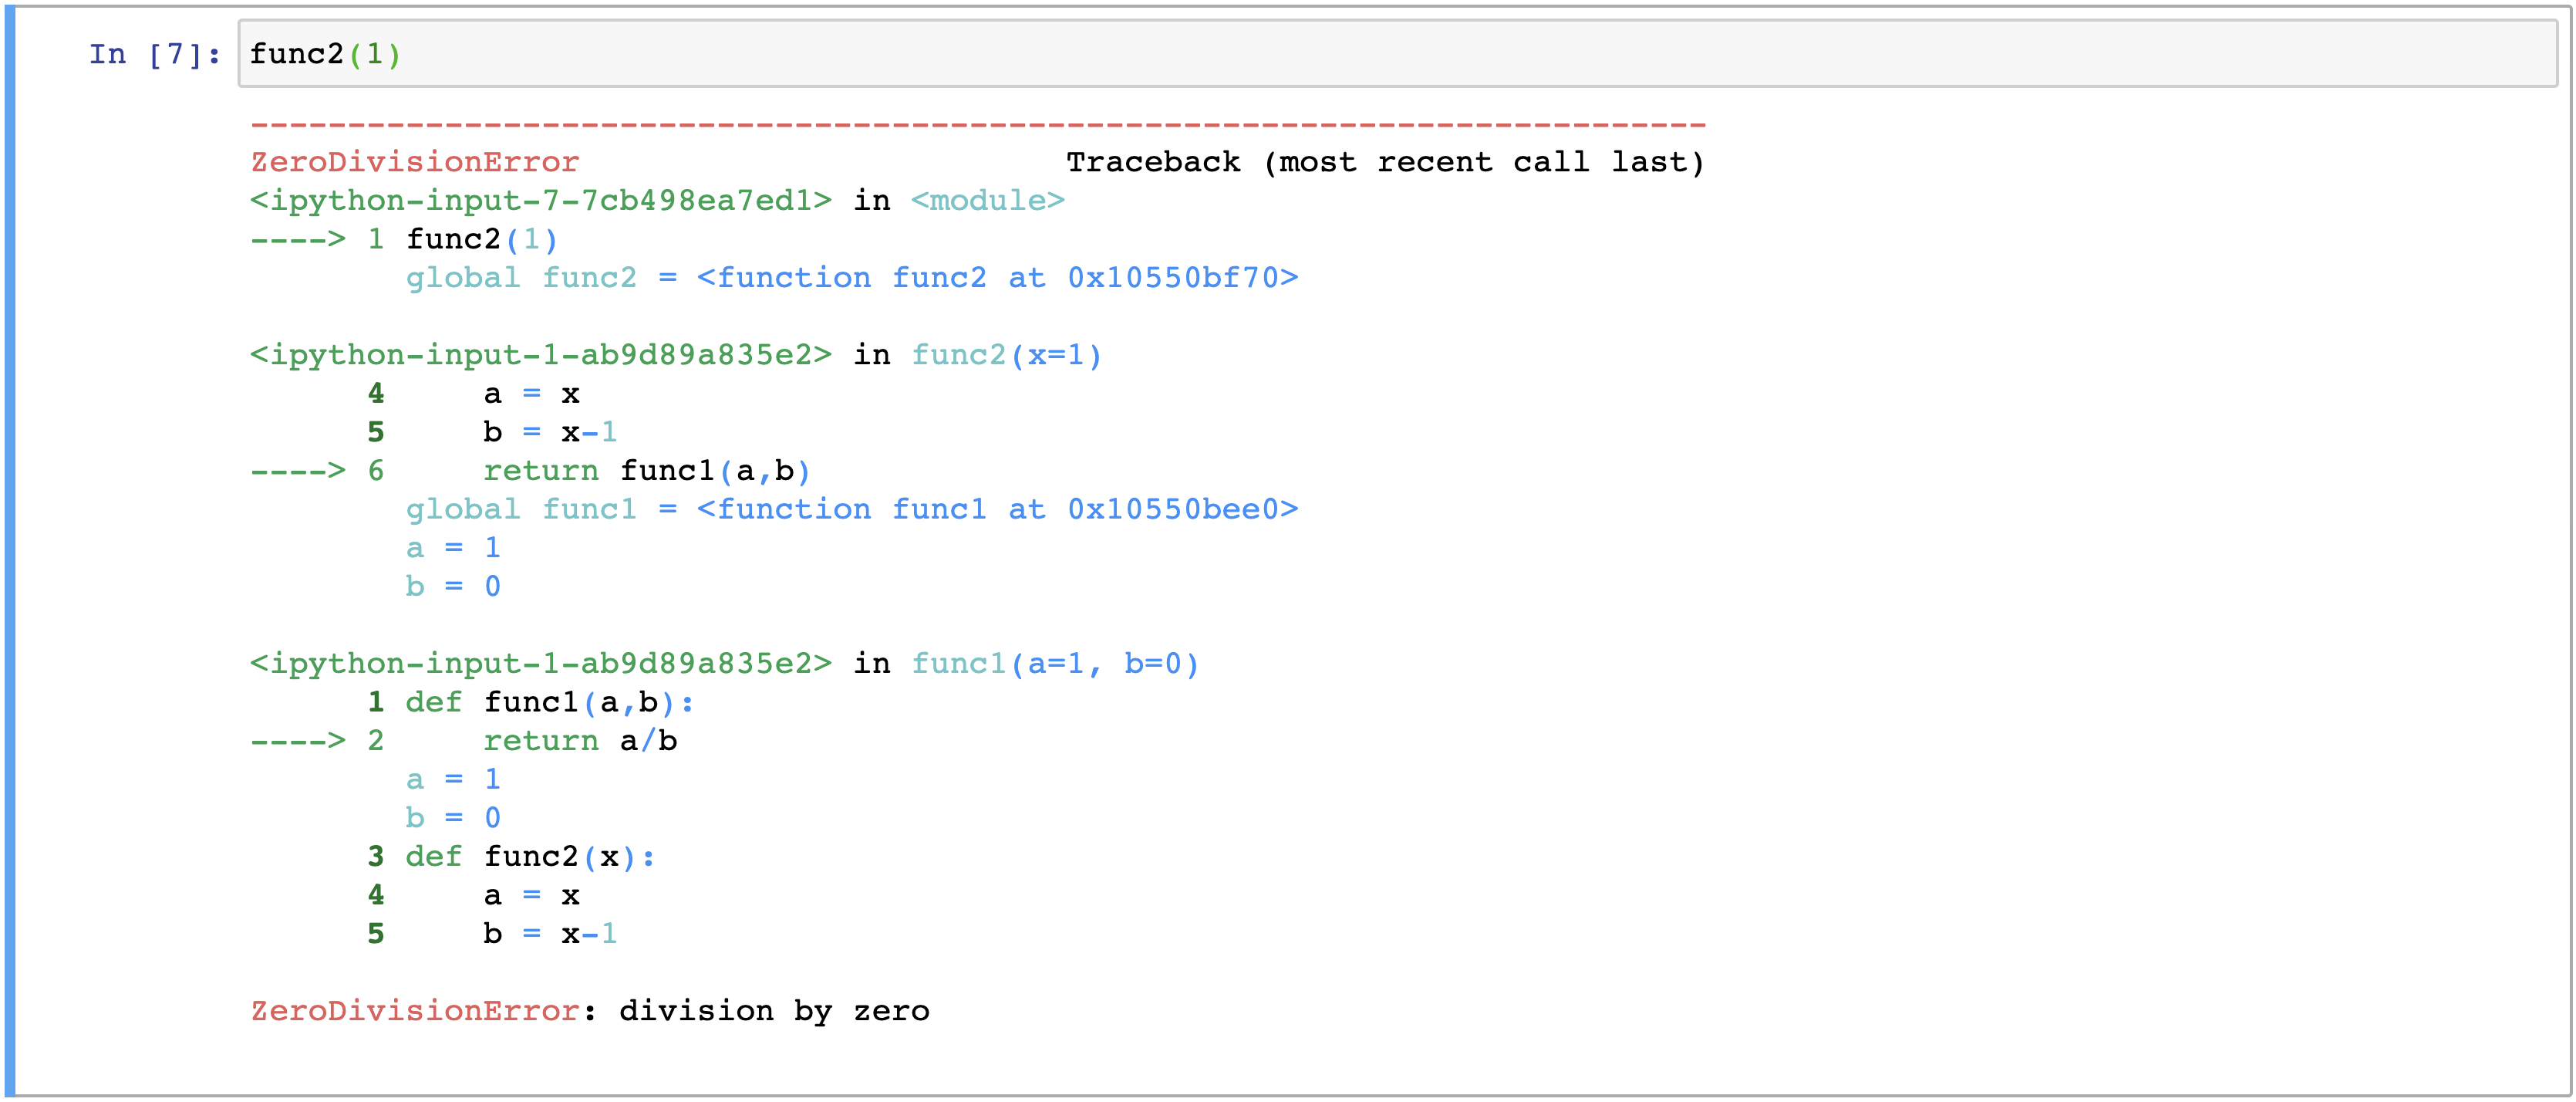Click 'b = 0' directly above 'def func2(x):'

point(453,818)
